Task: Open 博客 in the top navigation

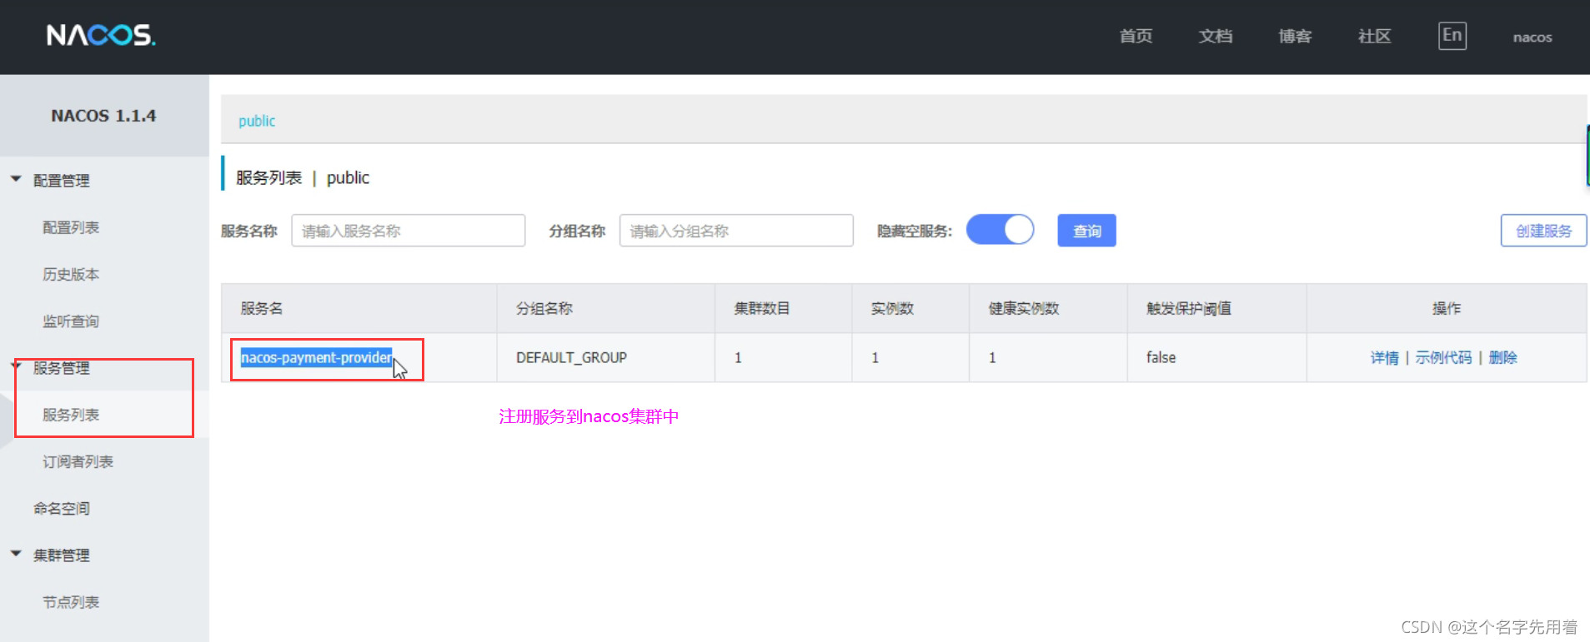Action: coord(1295,36)
